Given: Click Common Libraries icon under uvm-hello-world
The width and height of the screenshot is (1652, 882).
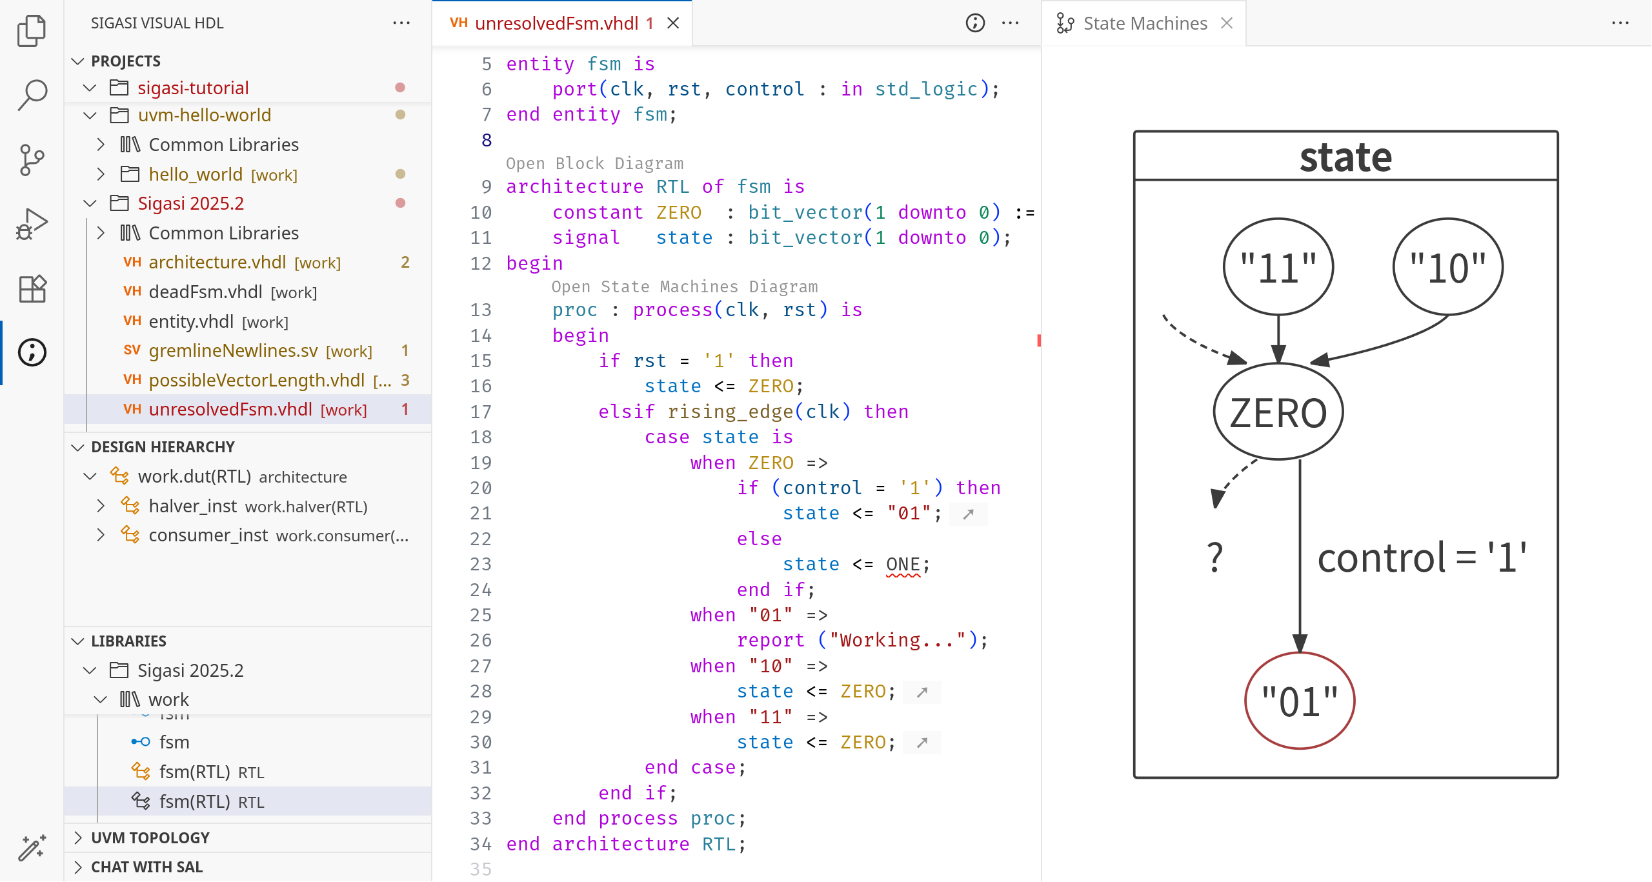Looking at the screenshot, I should coord(130,145).
